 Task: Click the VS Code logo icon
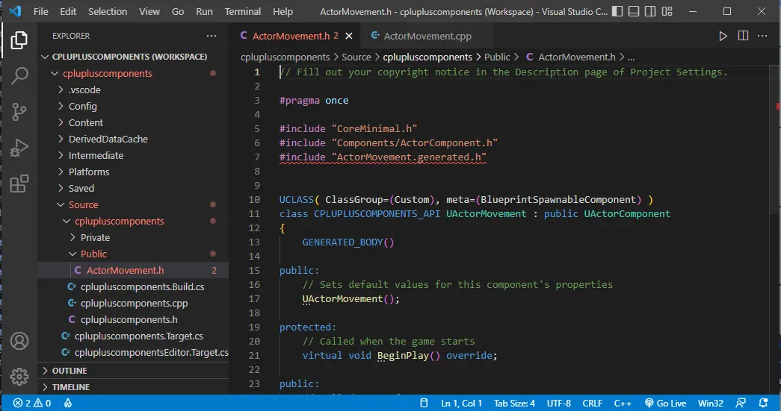[x=15, y=11]
